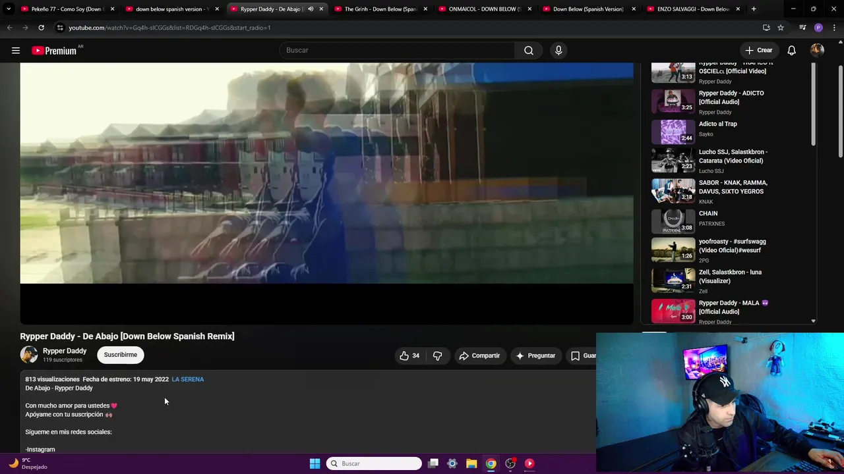
Task: Start voice search with microphone icon
Action: point(558,50)
